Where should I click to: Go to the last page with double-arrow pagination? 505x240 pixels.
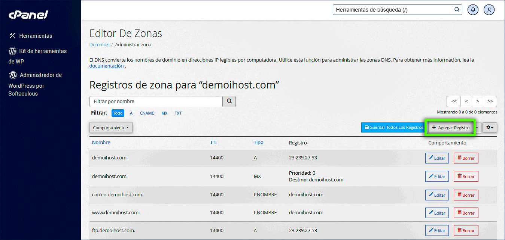[490, 101]
